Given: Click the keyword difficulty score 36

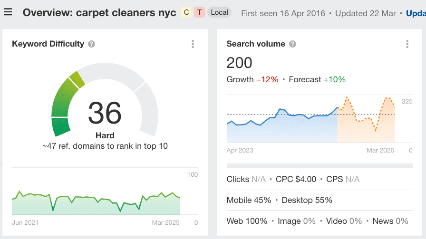Looking at the screenshot, I should (105, 113).
